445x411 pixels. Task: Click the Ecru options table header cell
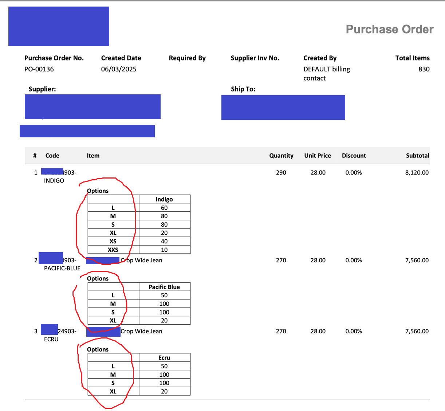tap(164, 358)
